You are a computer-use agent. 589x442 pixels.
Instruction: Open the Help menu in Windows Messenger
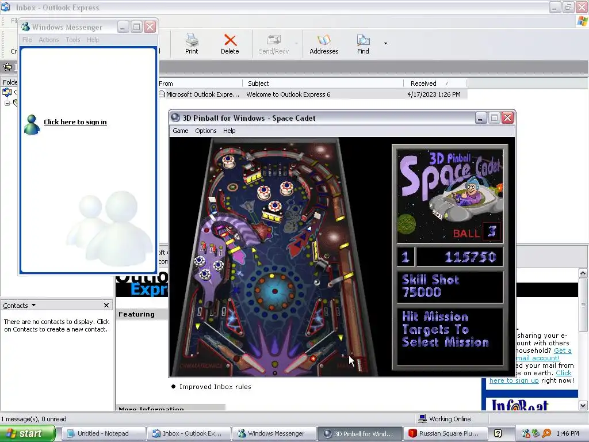point(93,40)
